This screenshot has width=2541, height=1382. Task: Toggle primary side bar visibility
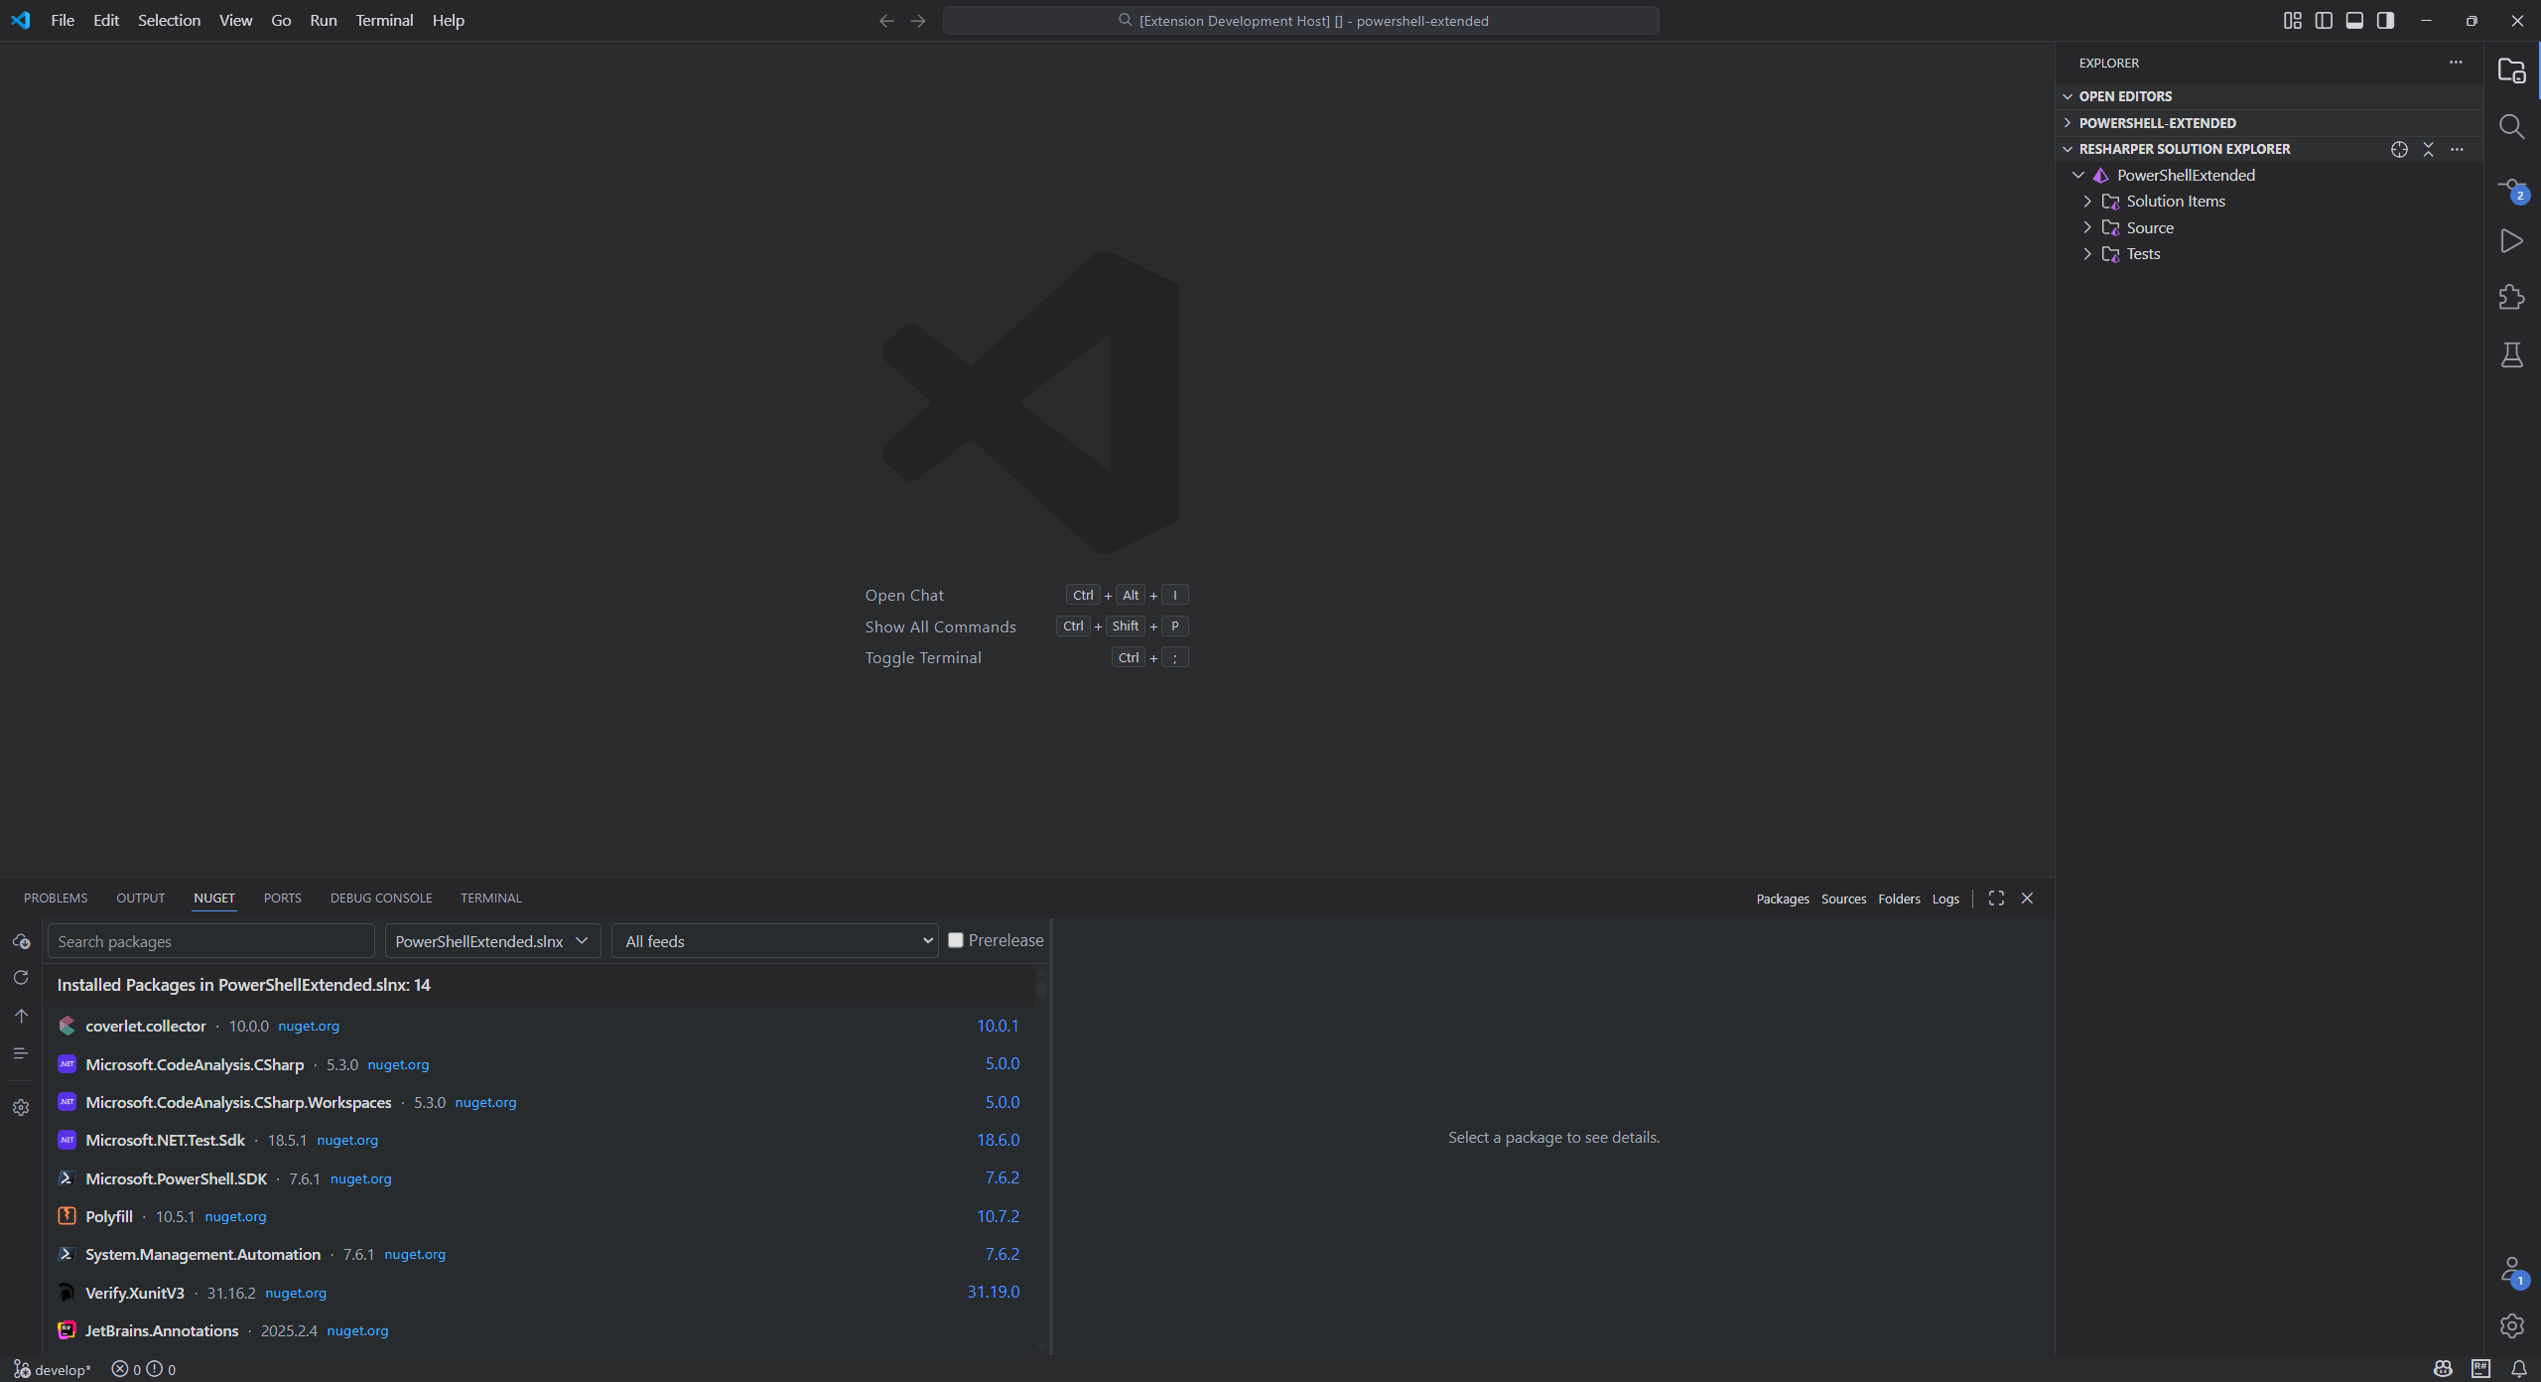coord(2324,20)
